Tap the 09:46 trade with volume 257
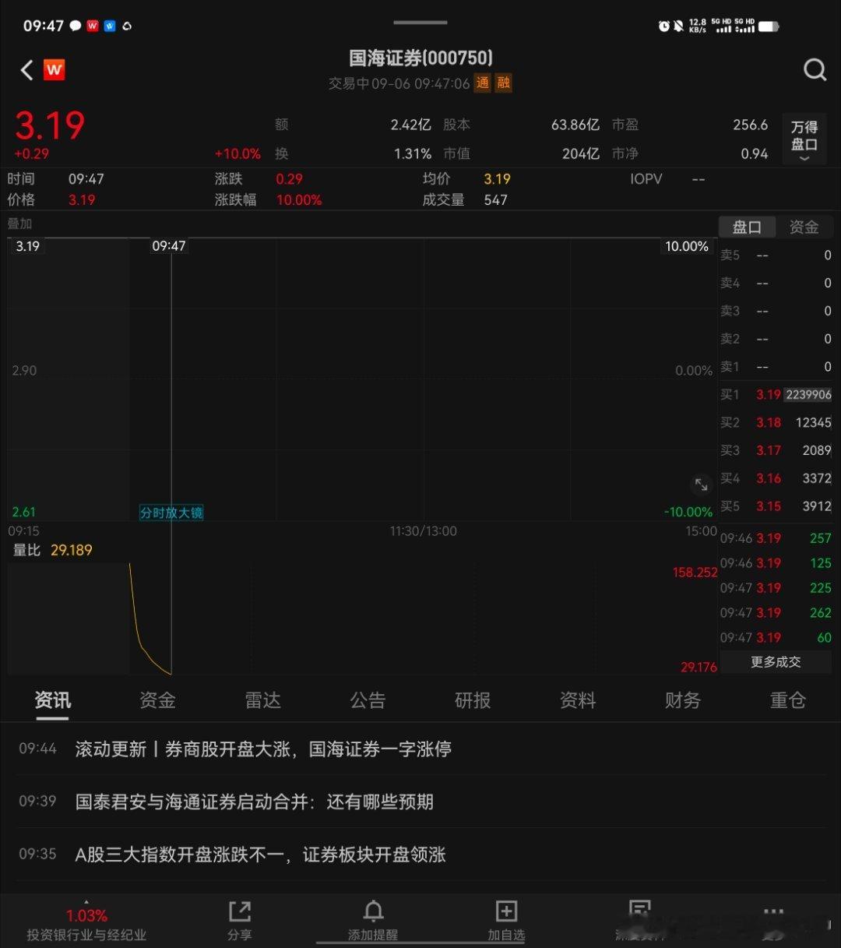Screen dimensions: 841x948 click(x=776, y=538)
